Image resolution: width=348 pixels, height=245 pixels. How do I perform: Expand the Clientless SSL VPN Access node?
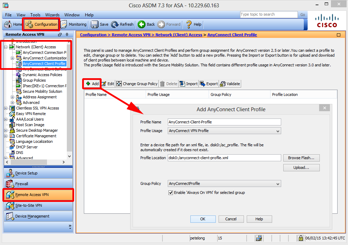(x=6, y=108)
